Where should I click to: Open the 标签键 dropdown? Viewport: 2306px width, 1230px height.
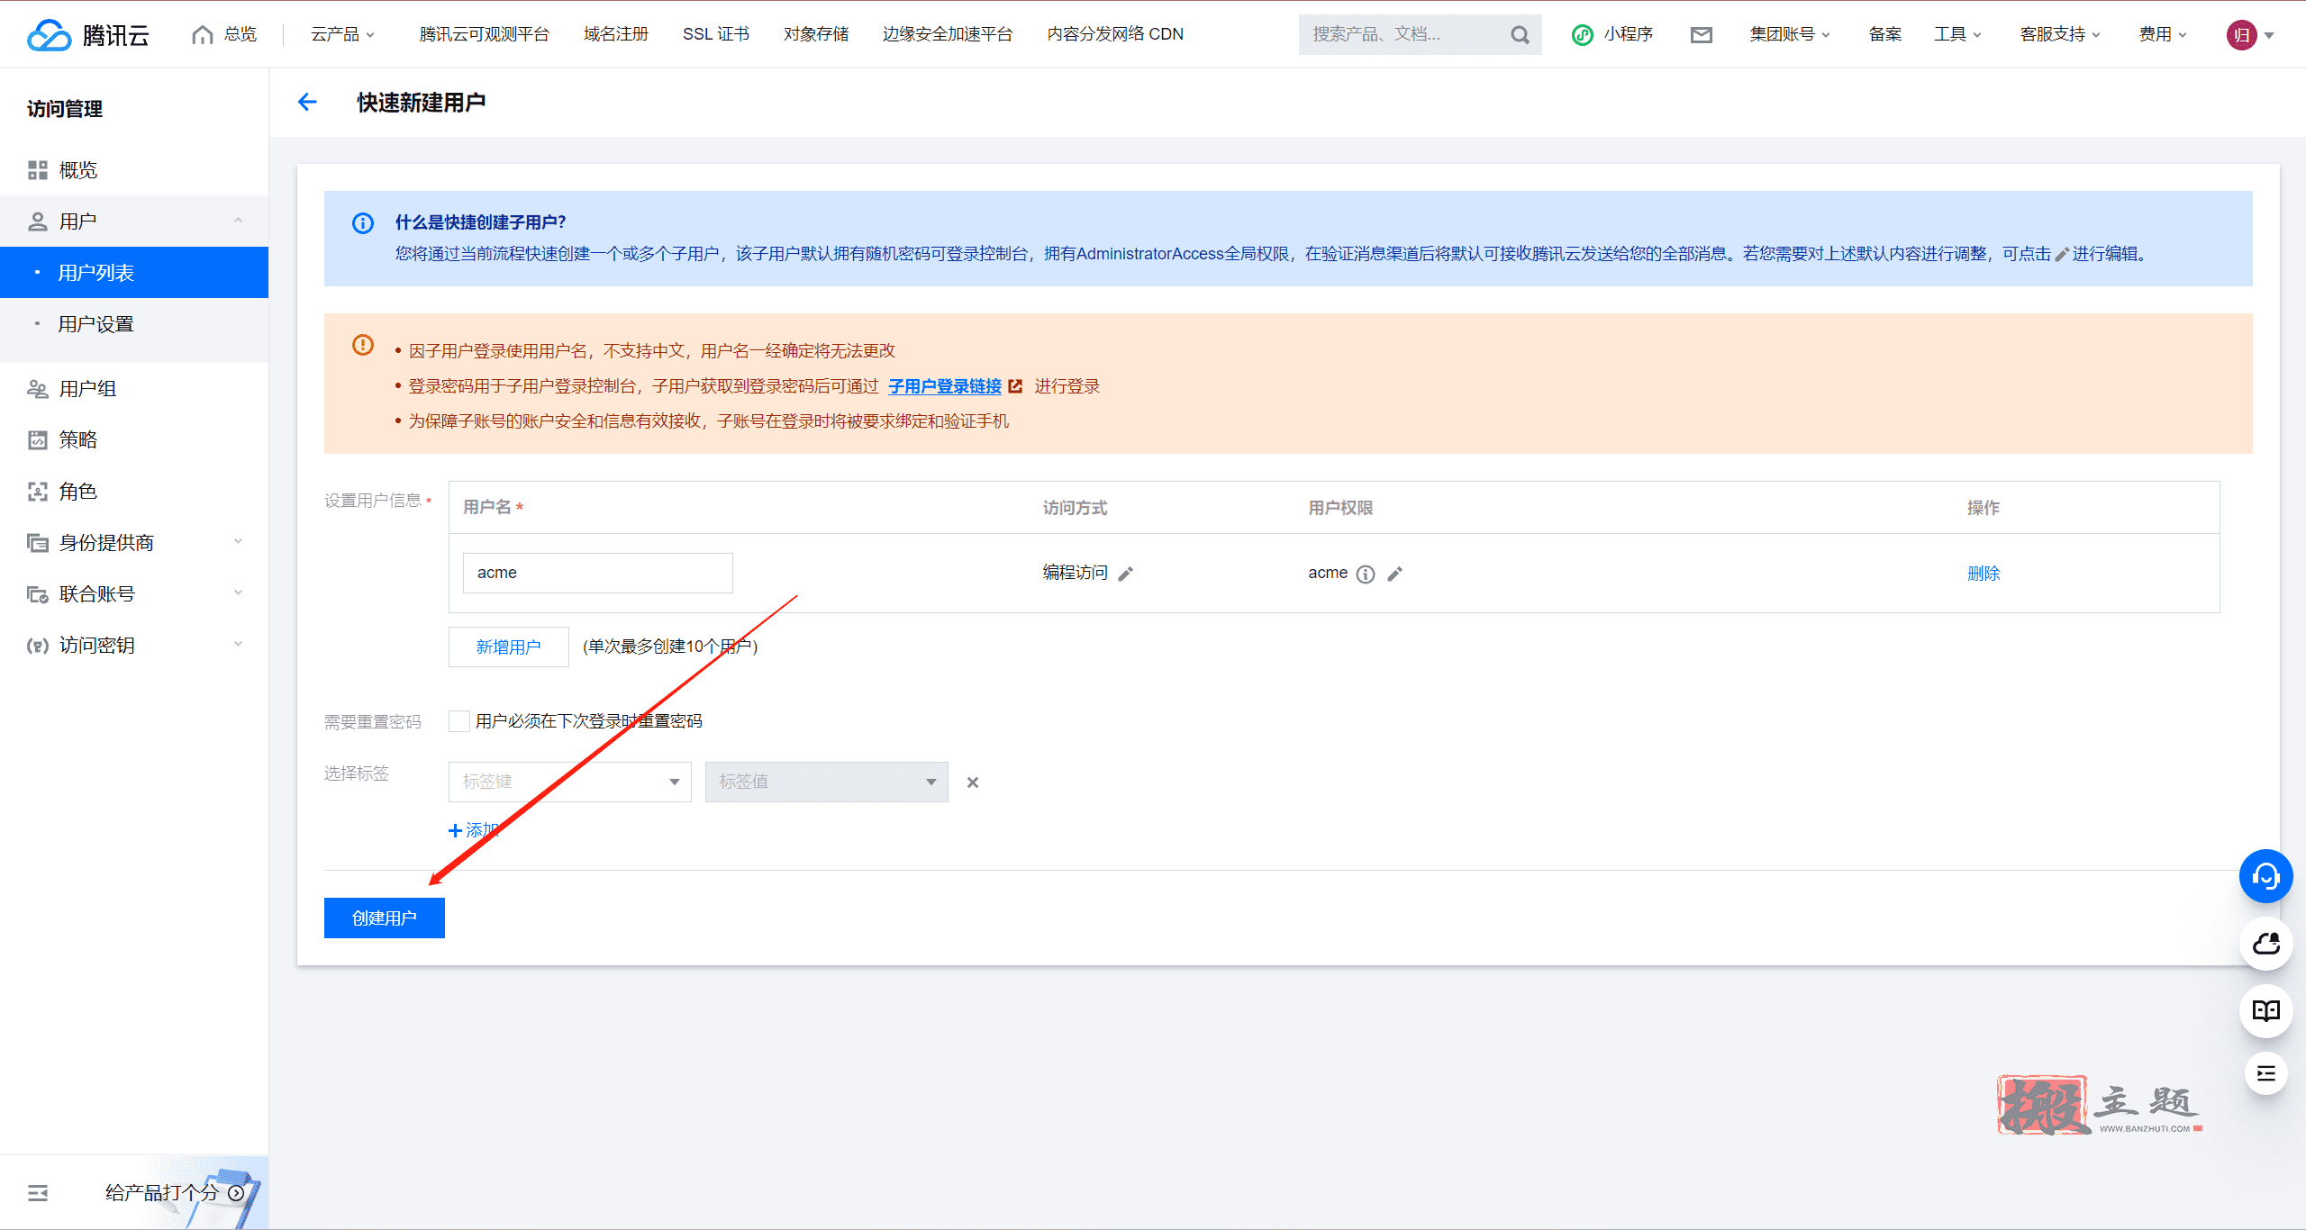point(569,782)
